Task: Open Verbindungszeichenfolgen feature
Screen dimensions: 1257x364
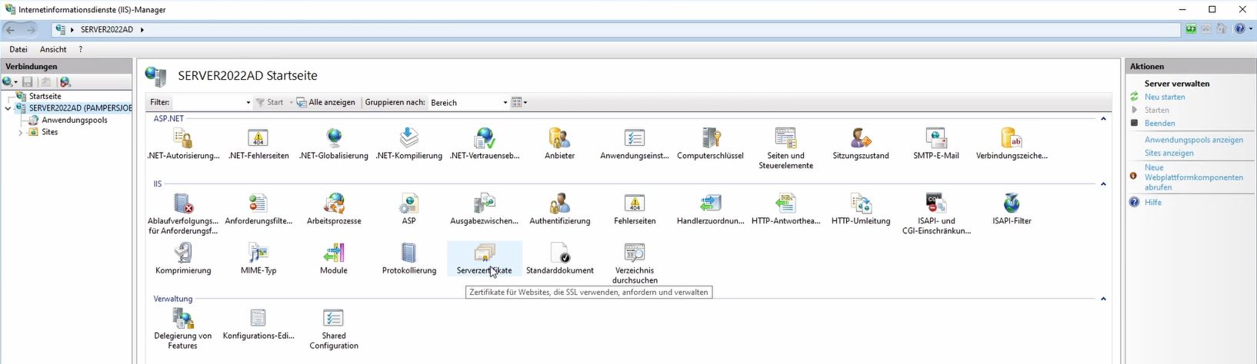Action: click(x=1012, y=144)
